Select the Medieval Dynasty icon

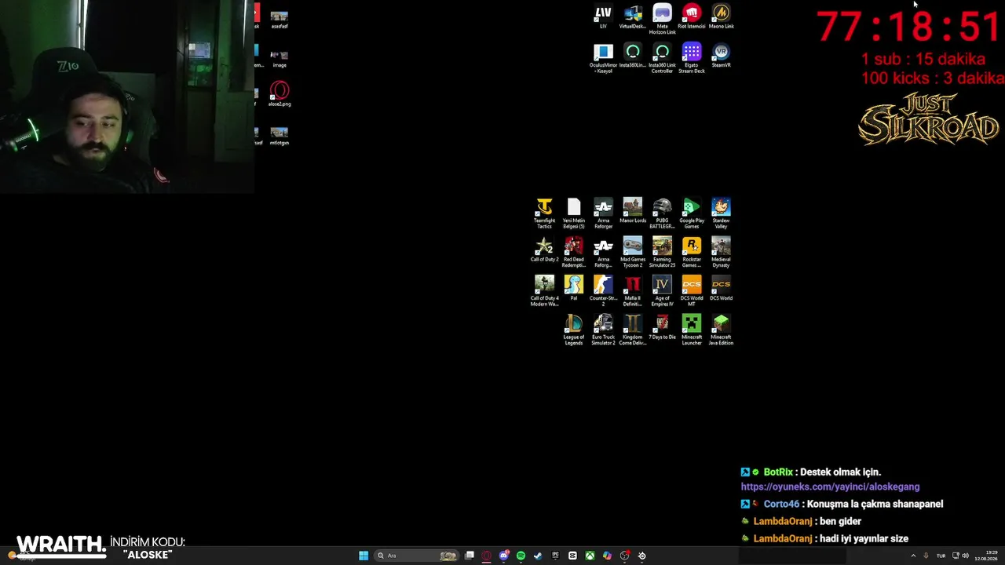(x=721, y=252)
